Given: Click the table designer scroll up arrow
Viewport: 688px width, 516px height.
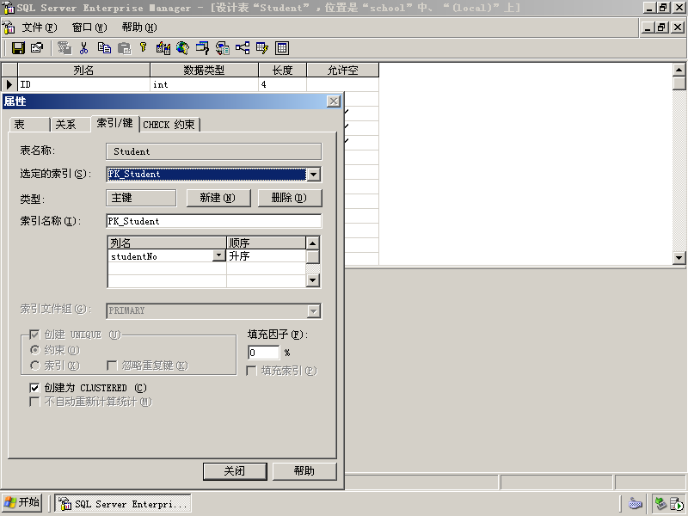Looking at the screenshot, I should tap(679, 70).
